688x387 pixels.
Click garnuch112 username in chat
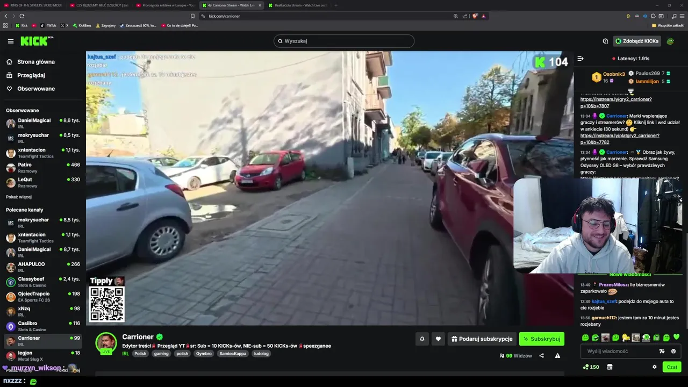[604, 318]
